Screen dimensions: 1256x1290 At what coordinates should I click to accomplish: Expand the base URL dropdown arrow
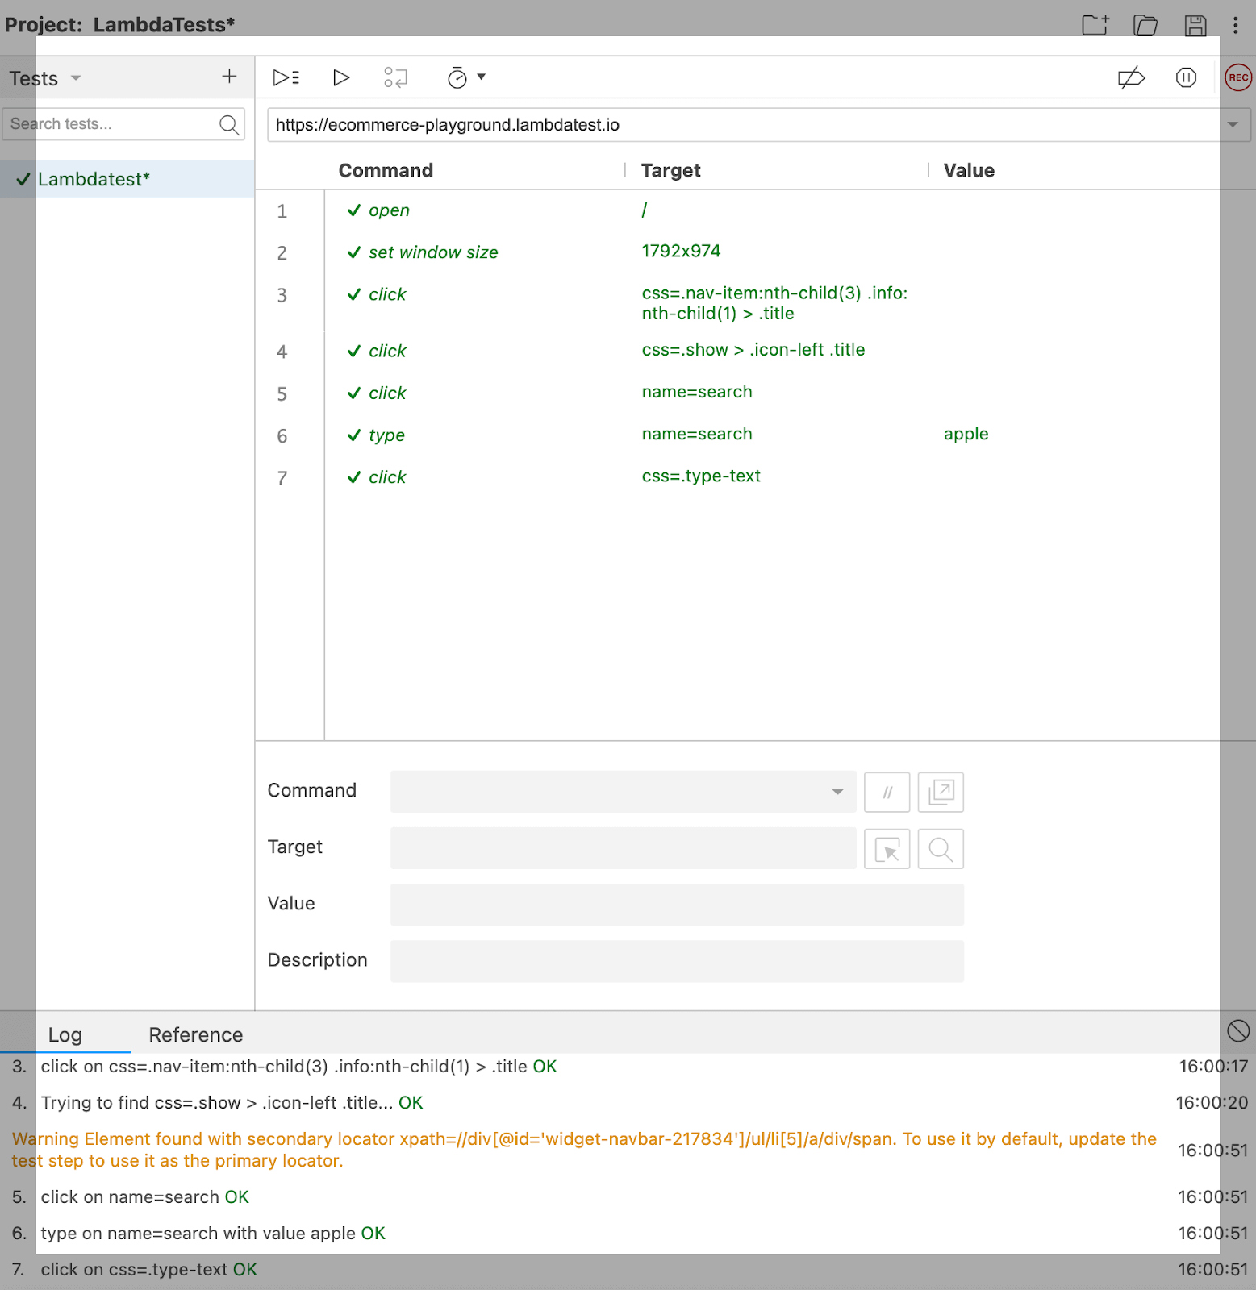tap(1233, 125)
